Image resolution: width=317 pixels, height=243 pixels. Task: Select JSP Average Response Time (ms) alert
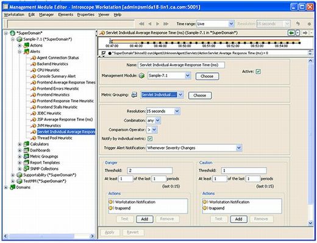[x=65, y=119]
